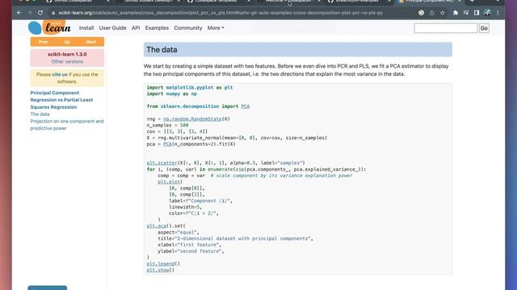Follow the plt.plot code link
Screen dimensions: 517x290
[169, 182]
